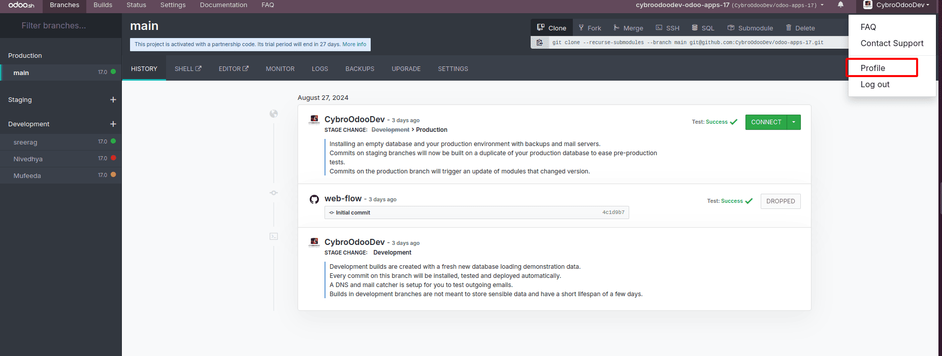Screen dimensions: 942x356
Task: Open Settings in the top navigation
Action: [x=173, y=5]
